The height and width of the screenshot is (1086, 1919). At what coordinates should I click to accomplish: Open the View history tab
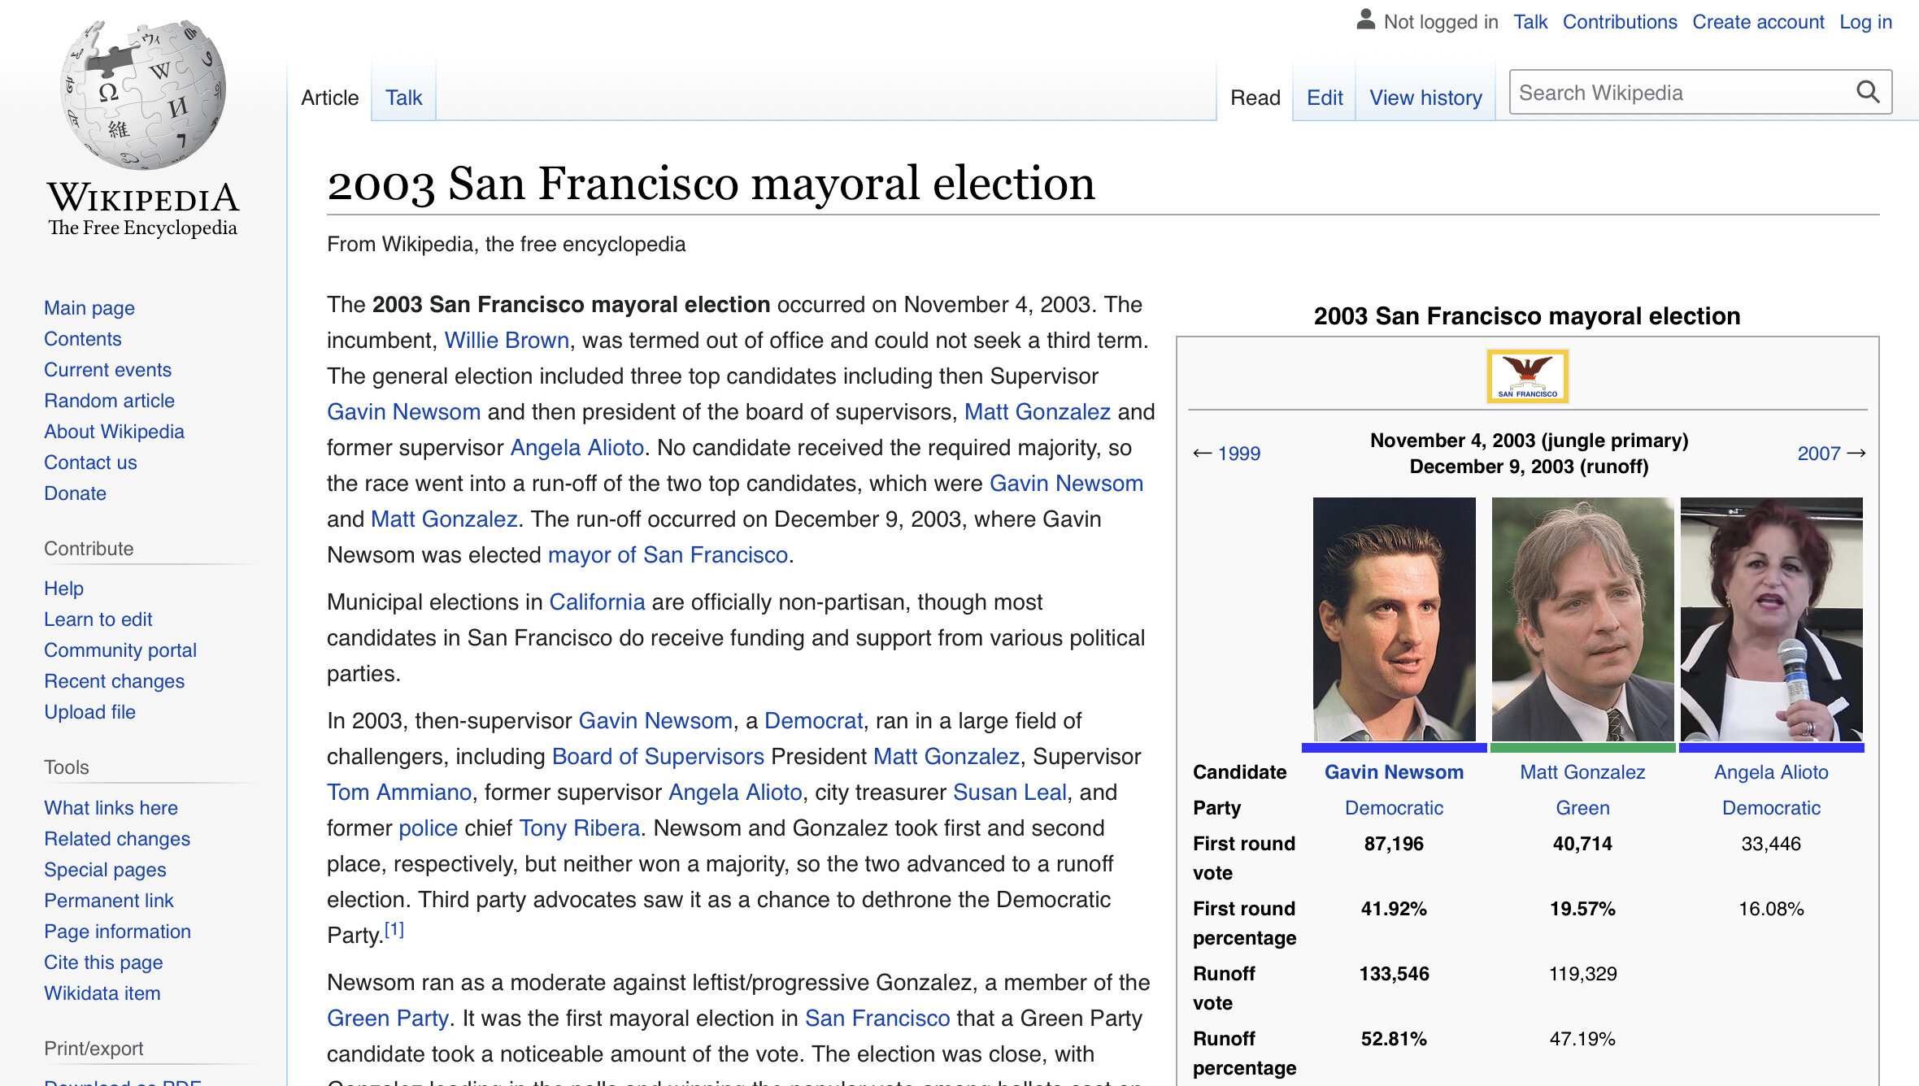1425,98
